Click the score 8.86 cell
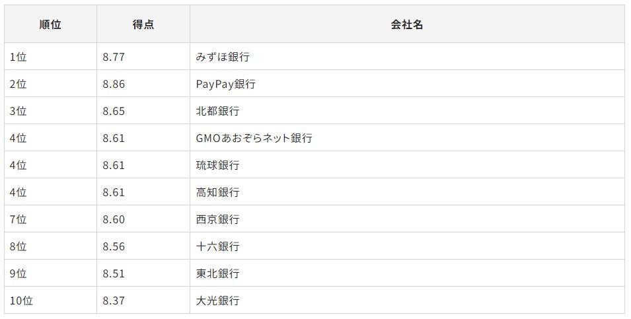 pyautogui.click(x=114, y=84)
